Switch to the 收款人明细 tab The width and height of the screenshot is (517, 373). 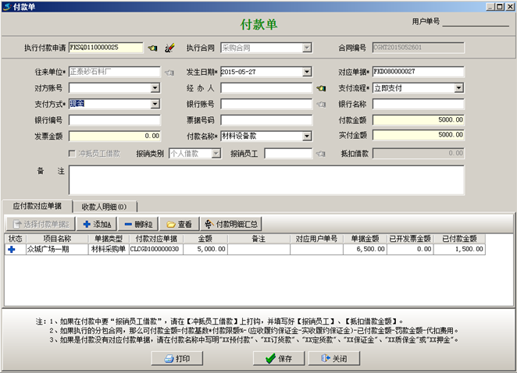coord(105,206)
